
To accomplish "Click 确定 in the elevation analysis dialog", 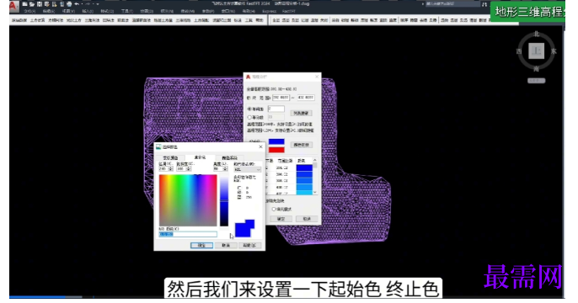I will tap(281, 219).
